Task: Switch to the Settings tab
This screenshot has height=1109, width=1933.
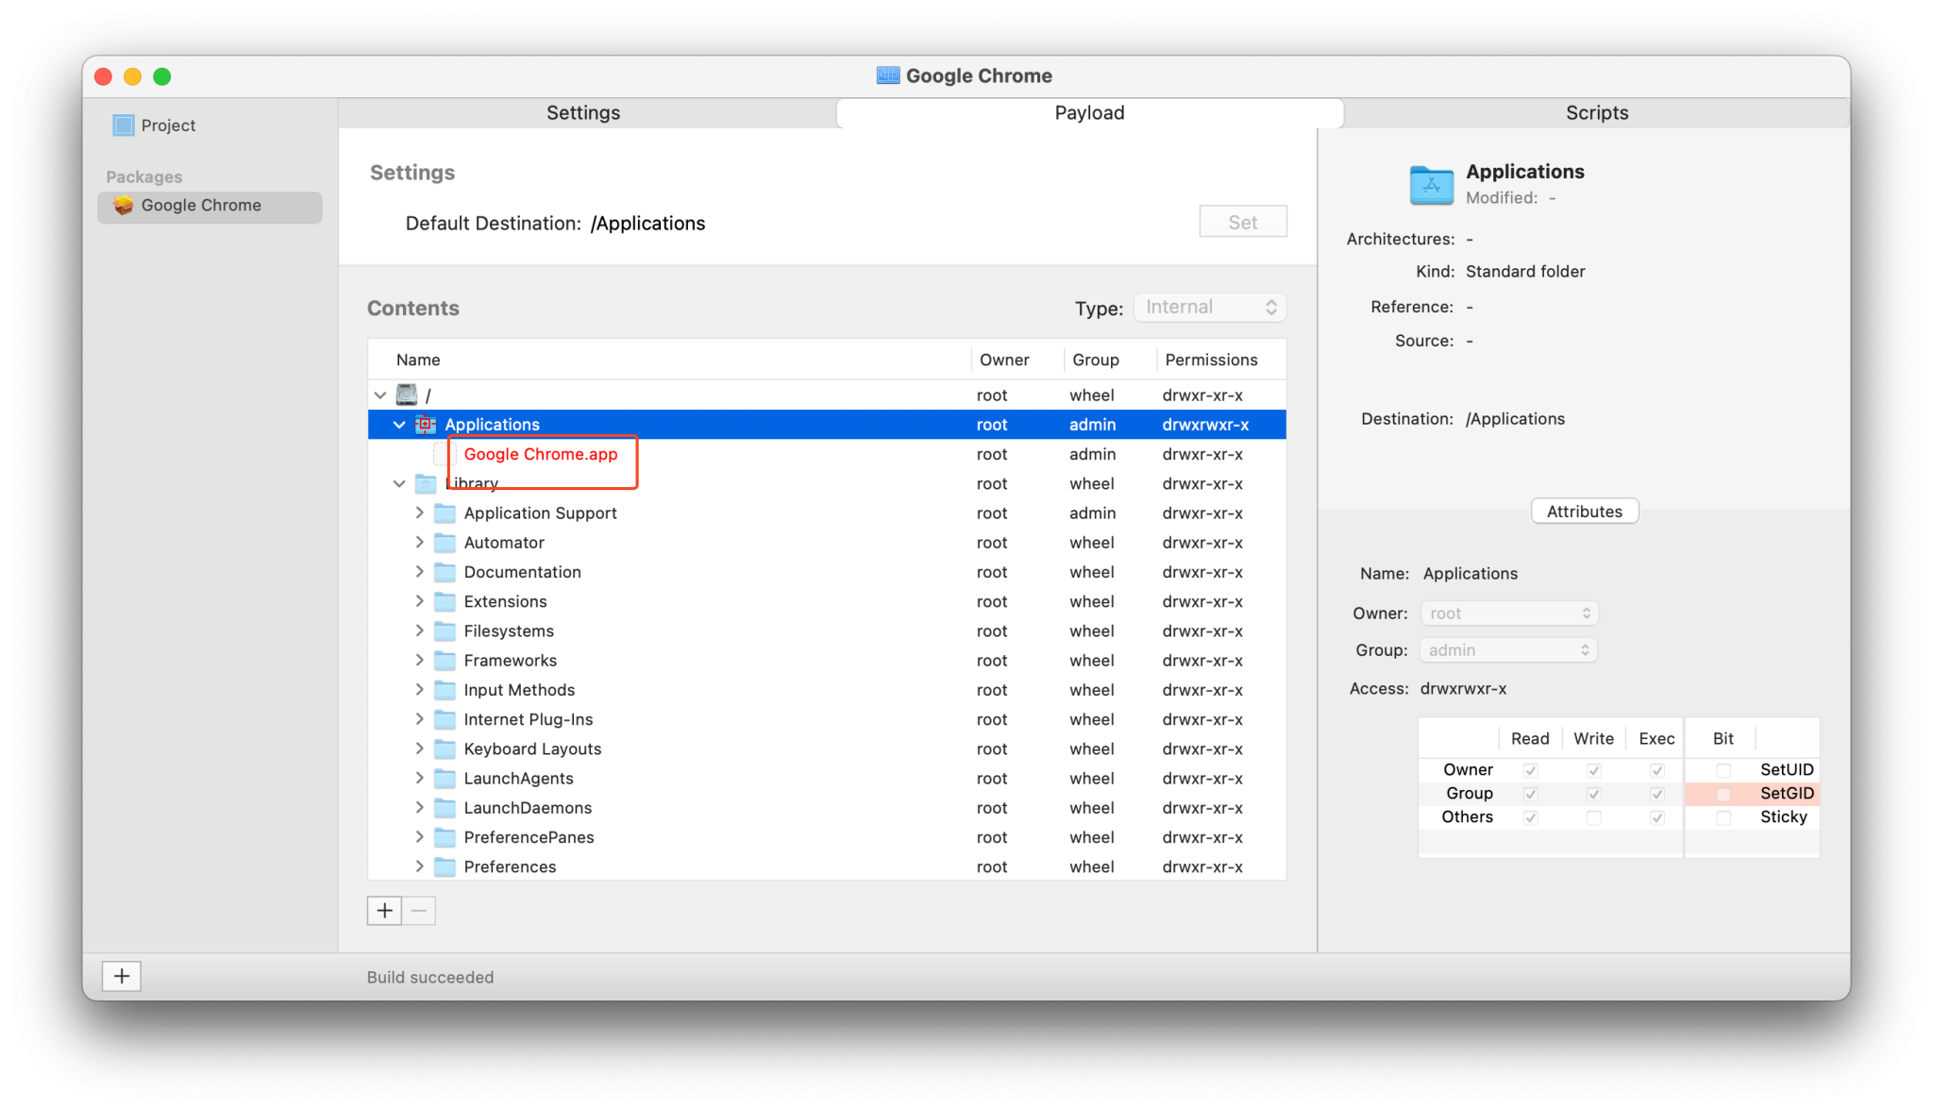Action: pyautogui.click(x=583, y=113)
